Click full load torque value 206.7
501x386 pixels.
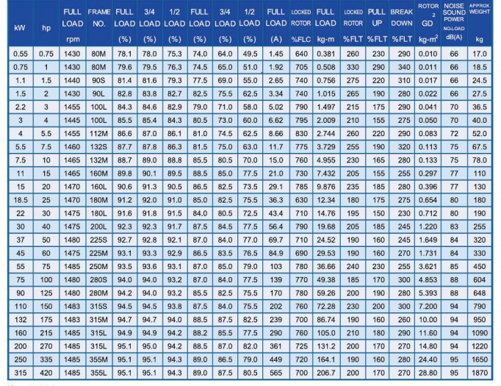[x=326, y=373]
